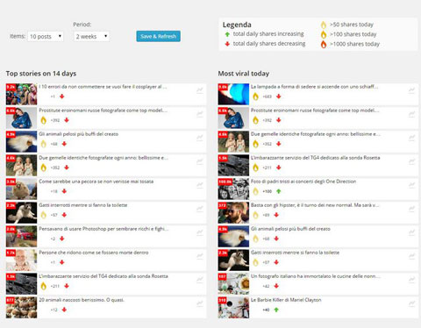Image resolution: width=421 pixels, height=328 pixels.
Task: Click red down arrow under 'La lampada a forma'
Action: point(279,96)
